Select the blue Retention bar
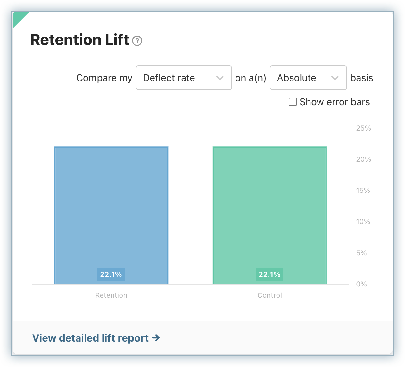405x367 pixels. coord(111,209)
